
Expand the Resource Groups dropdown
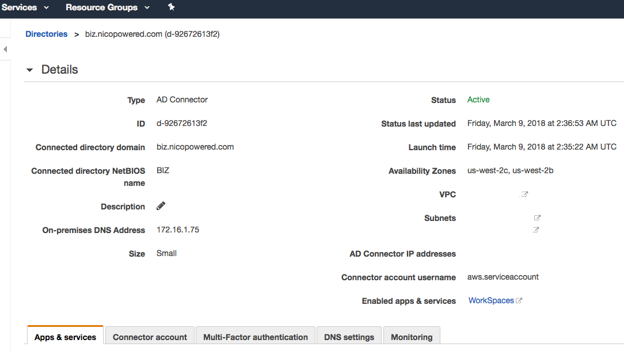coord(107,7)
